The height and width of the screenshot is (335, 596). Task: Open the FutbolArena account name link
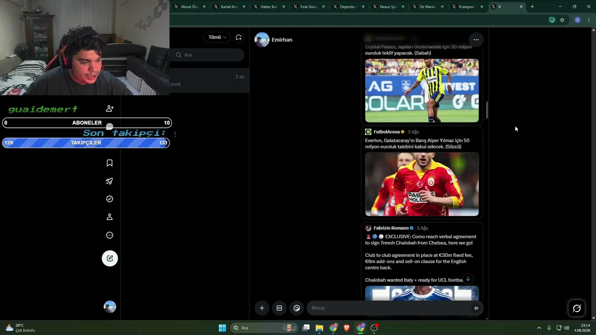pyautogui.click(x=386, y=132)
